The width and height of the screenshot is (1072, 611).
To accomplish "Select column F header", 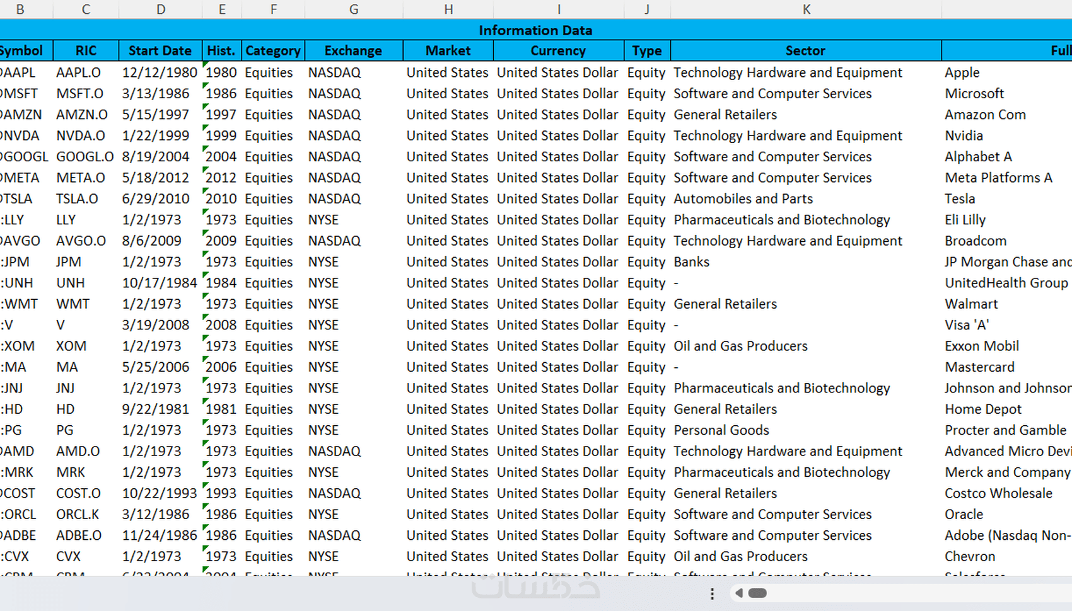I will pyautogui.click(x=273, y=9).
